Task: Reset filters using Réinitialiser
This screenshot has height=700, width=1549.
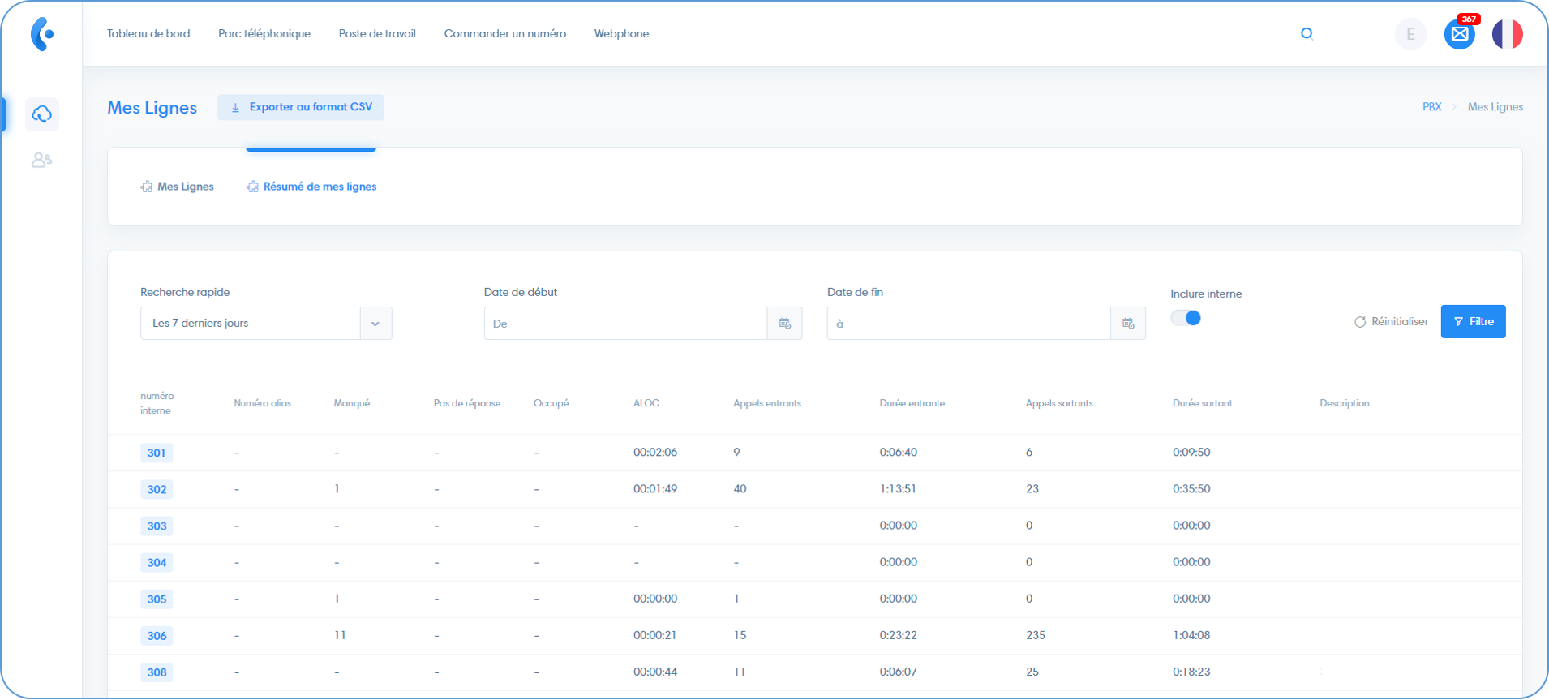Action: [1391, 322]
